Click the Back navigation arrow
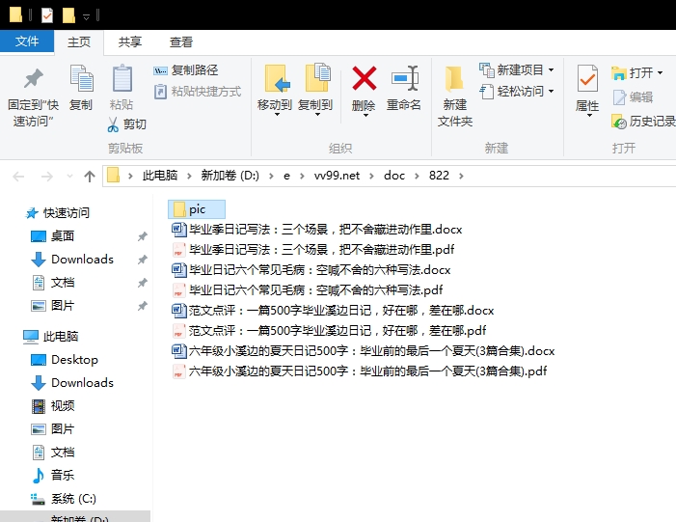The height and width of the screenshot is (522, 676). pos(18,176)
